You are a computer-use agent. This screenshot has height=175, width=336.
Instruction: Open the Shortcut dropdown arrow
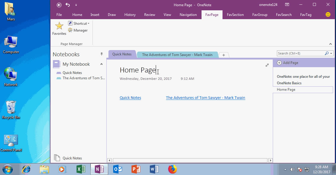[x=88, y=23]
